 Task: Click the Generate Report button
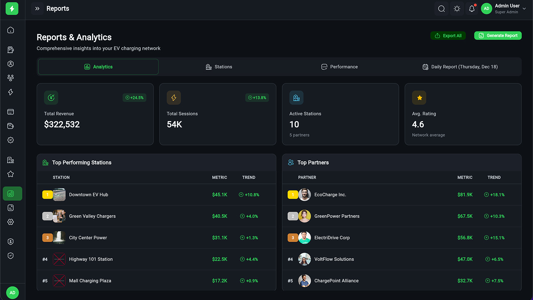click(x=498, y=36)
